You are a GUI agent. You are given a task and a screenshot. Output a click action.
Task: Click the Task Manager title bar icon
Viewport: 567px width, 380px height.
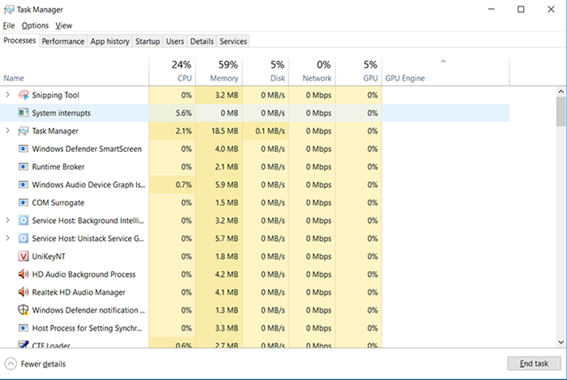(x=9, y=9)
